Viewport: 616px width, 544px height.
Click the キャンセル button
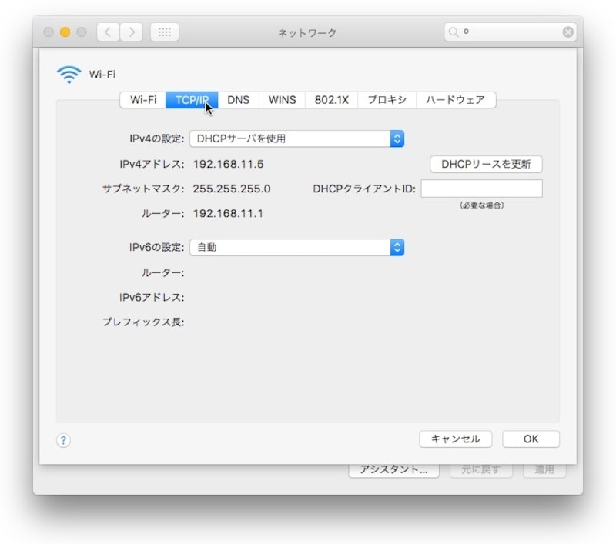[x=455, y=439]
